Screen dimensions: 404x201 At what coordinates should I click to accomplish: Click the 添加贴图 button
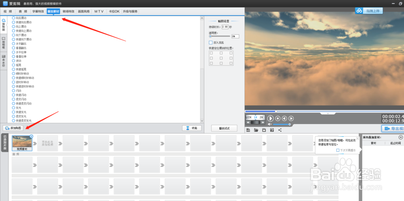pos(13,128)
